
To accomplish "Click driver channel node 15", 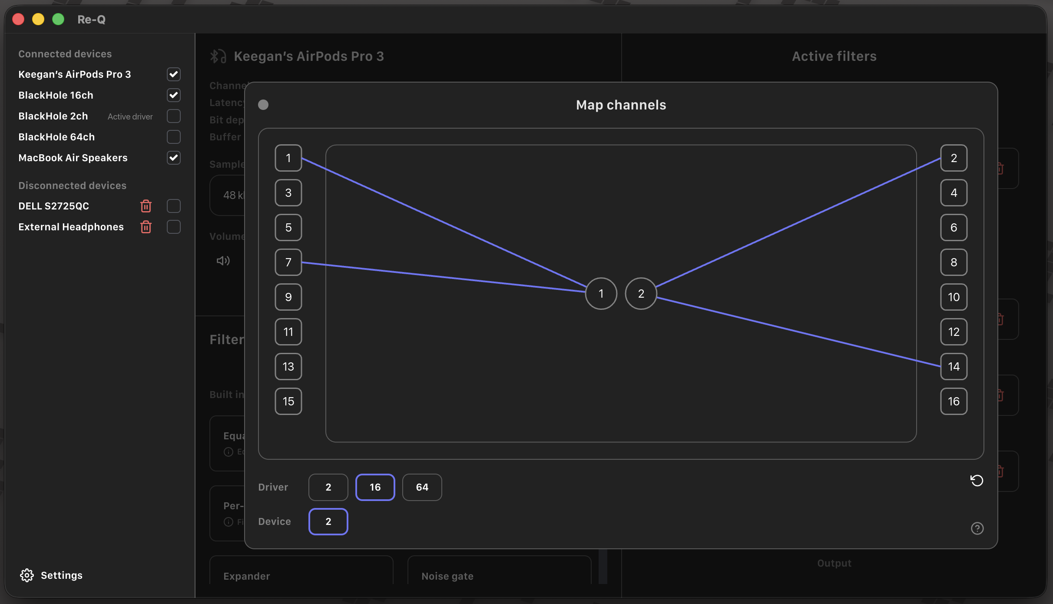I will click(288, 402).
